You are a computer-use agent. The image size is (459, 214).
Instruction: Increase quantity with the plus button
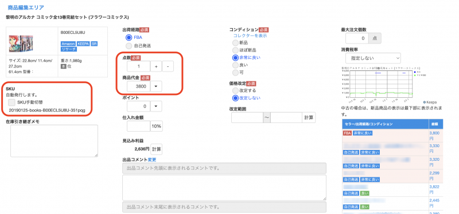tap(156, 66)
